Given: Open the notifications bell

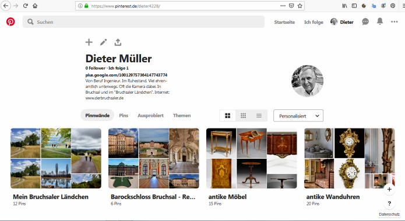Looking at the screenshot, I should [380, 22].
